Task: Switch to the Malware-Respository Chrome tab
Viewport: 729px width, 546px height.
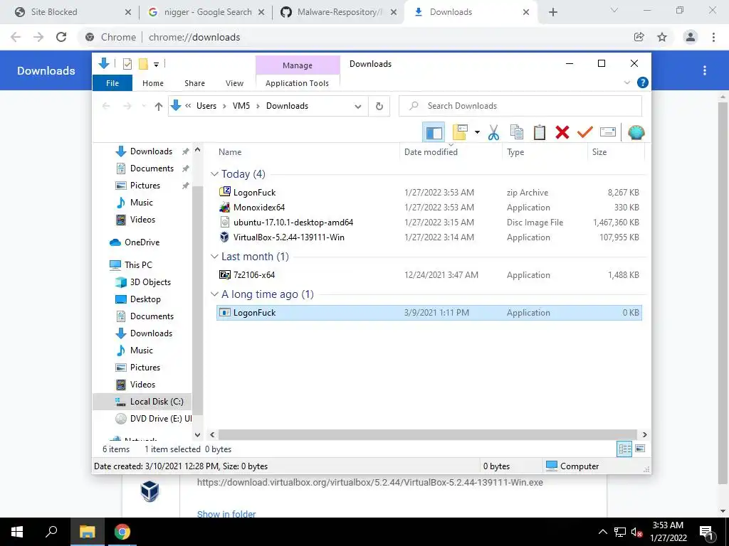Action: click(x=339, y=12)
